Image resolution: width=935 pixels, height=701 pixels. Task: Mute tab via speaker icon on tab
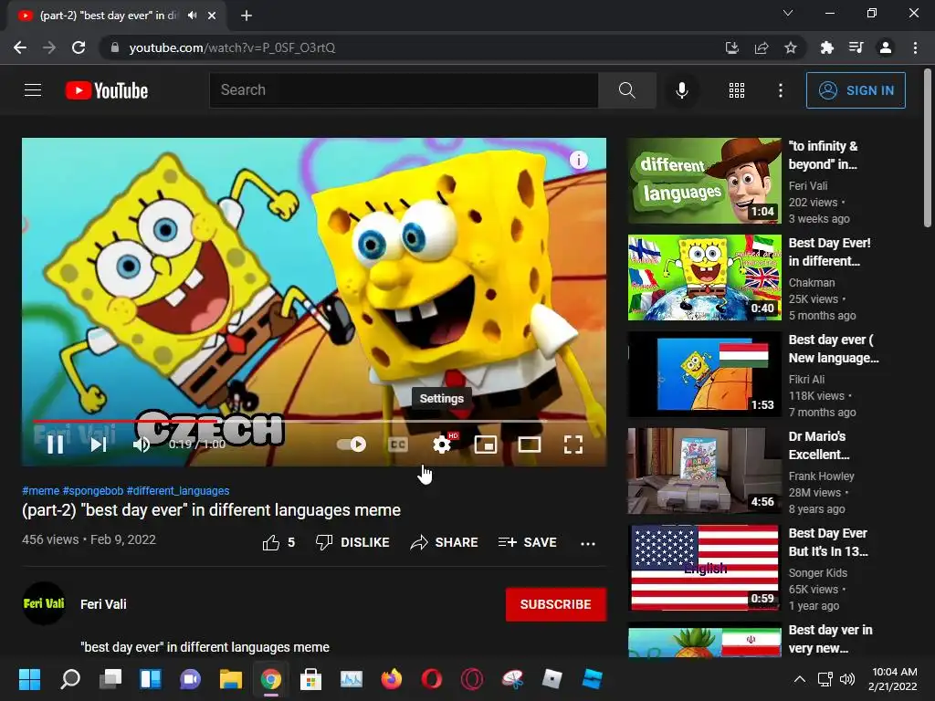(x=192, y=16)
